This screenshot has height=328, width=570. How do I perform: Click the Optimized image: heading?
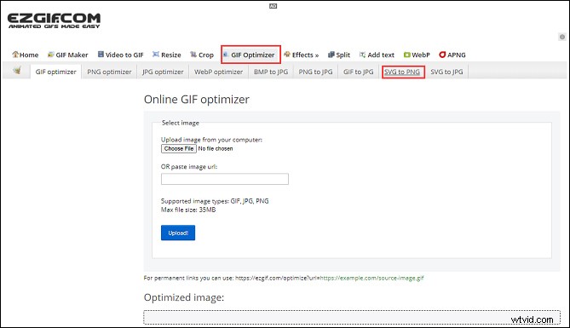tap(184, 297)
